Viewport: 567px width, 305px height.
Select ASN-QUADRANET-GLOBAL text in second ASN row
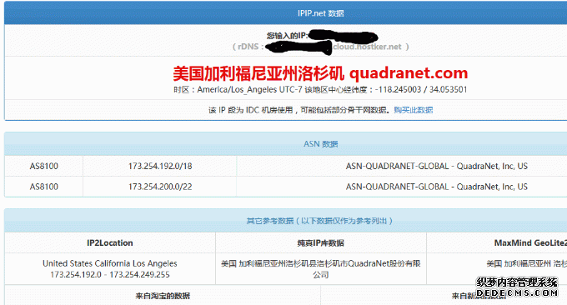click(437, 187)
